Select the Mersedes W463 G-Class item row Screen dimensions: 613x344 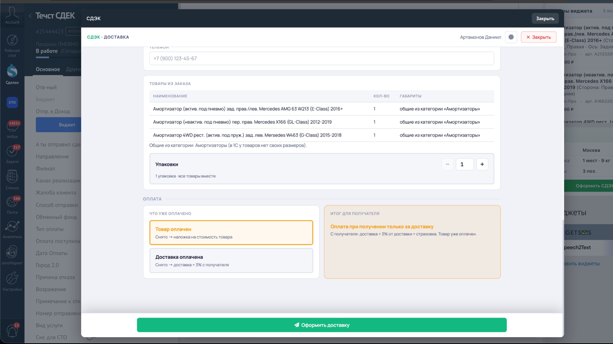[x=322, y=135]
